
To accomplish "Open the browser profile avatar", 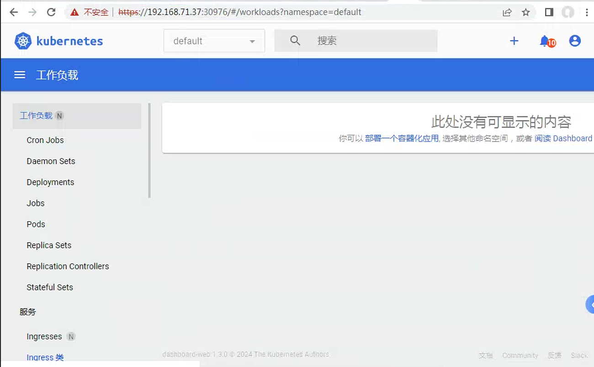I will click(x=568, y=12).
